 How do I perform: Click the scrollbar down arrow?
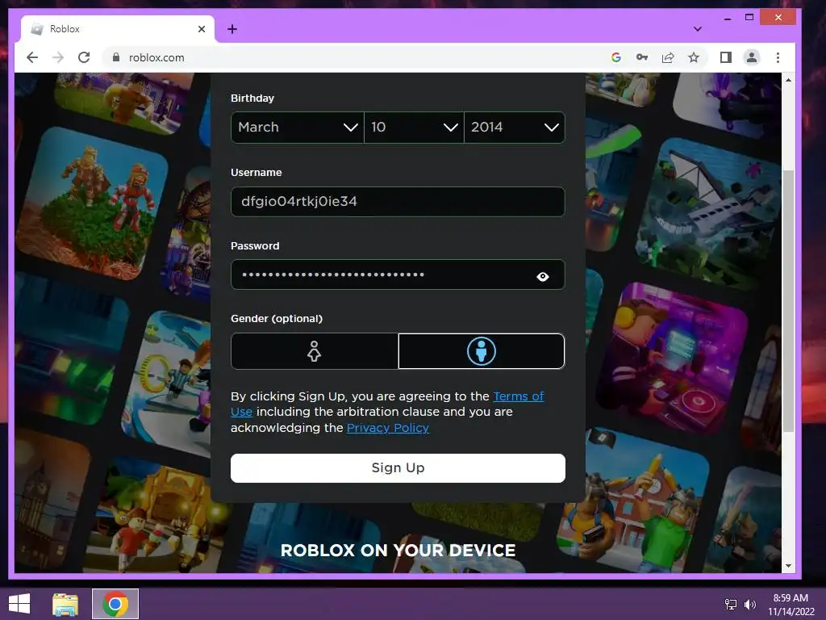point(788,566)
